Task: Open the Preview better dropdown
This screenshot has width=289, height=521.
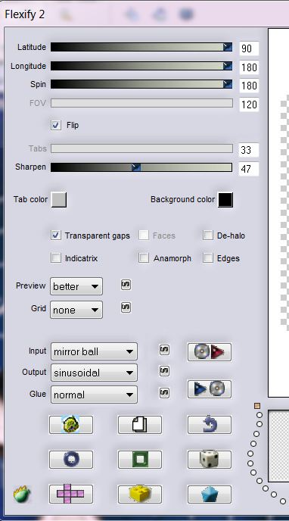Action: [x=76, y=286]
